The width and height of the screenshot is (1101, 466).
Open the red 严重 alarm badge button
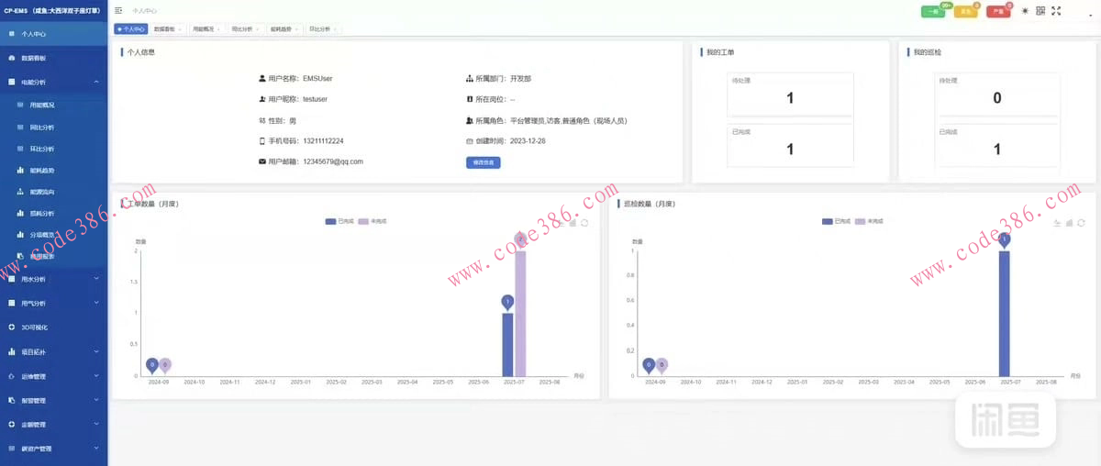pyautogui.click(x=998, y=11)
